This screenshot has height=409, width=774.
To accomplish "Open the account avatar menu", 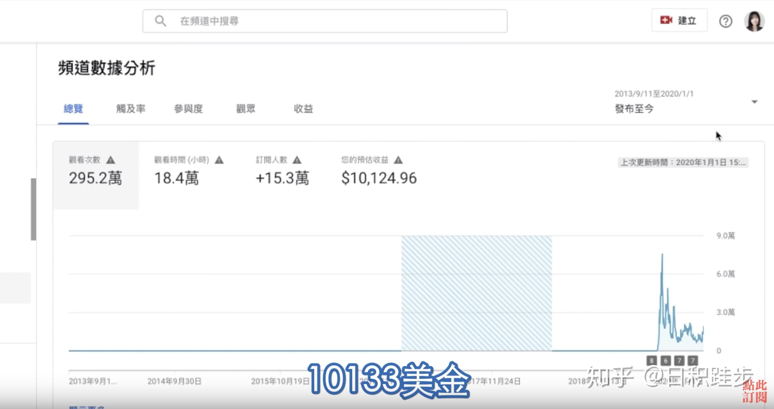I will [x=754, y=21].
